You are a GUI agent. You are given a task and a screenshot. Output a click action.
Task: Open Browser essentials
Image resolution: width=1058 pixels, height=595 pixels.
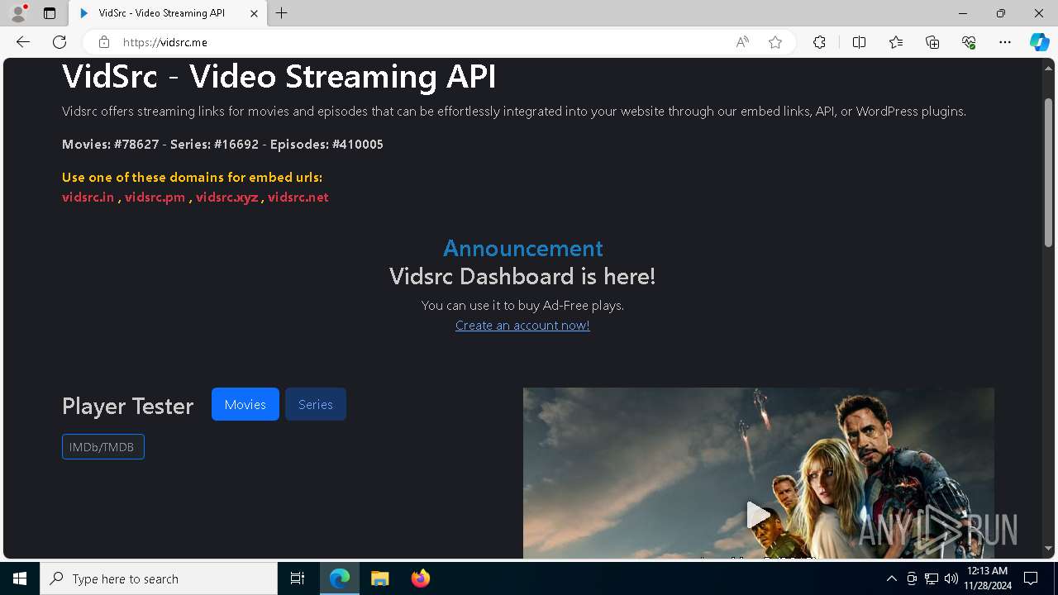tap(969, 42)
